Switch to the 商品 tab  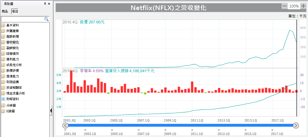[x=5, y=11]
